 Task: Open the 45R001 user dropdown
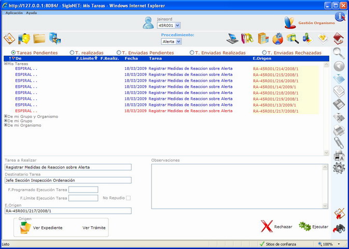pyautogui.click(x=169, y=25)
